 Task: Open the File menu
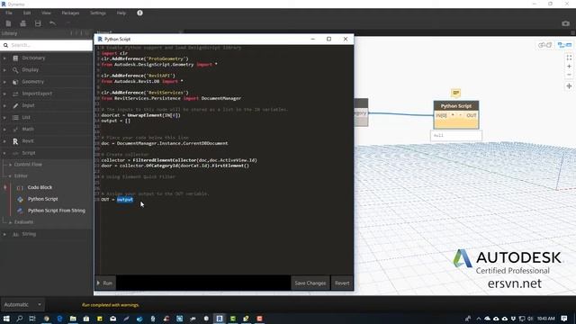click(9, 13)
